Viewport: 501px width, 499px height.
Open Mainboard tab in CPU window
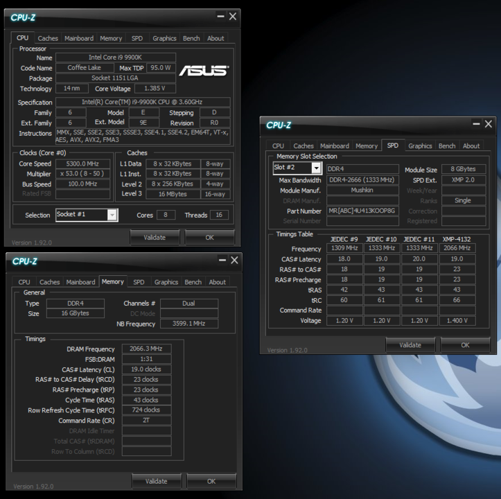pyautogui.click(x=79, y=39)
